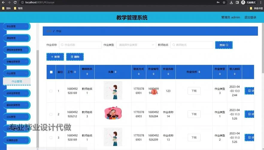The height and width of the screenshot is (150, 264).
Task: Expand the 成绩信息管理 sidebar menu
Action: 16,93
